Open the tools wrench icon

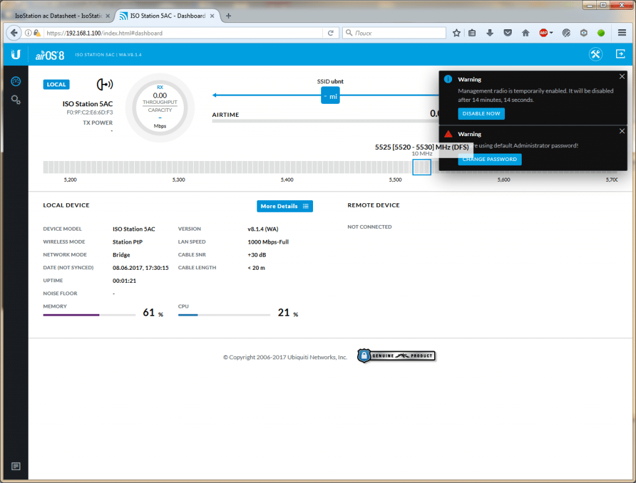click(596, 55)
